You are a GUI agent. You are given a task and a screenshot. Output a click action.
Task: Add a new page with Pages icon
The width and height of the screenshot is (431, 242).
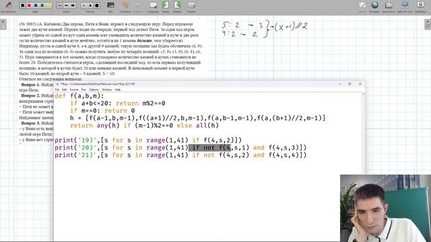[153, 5]
